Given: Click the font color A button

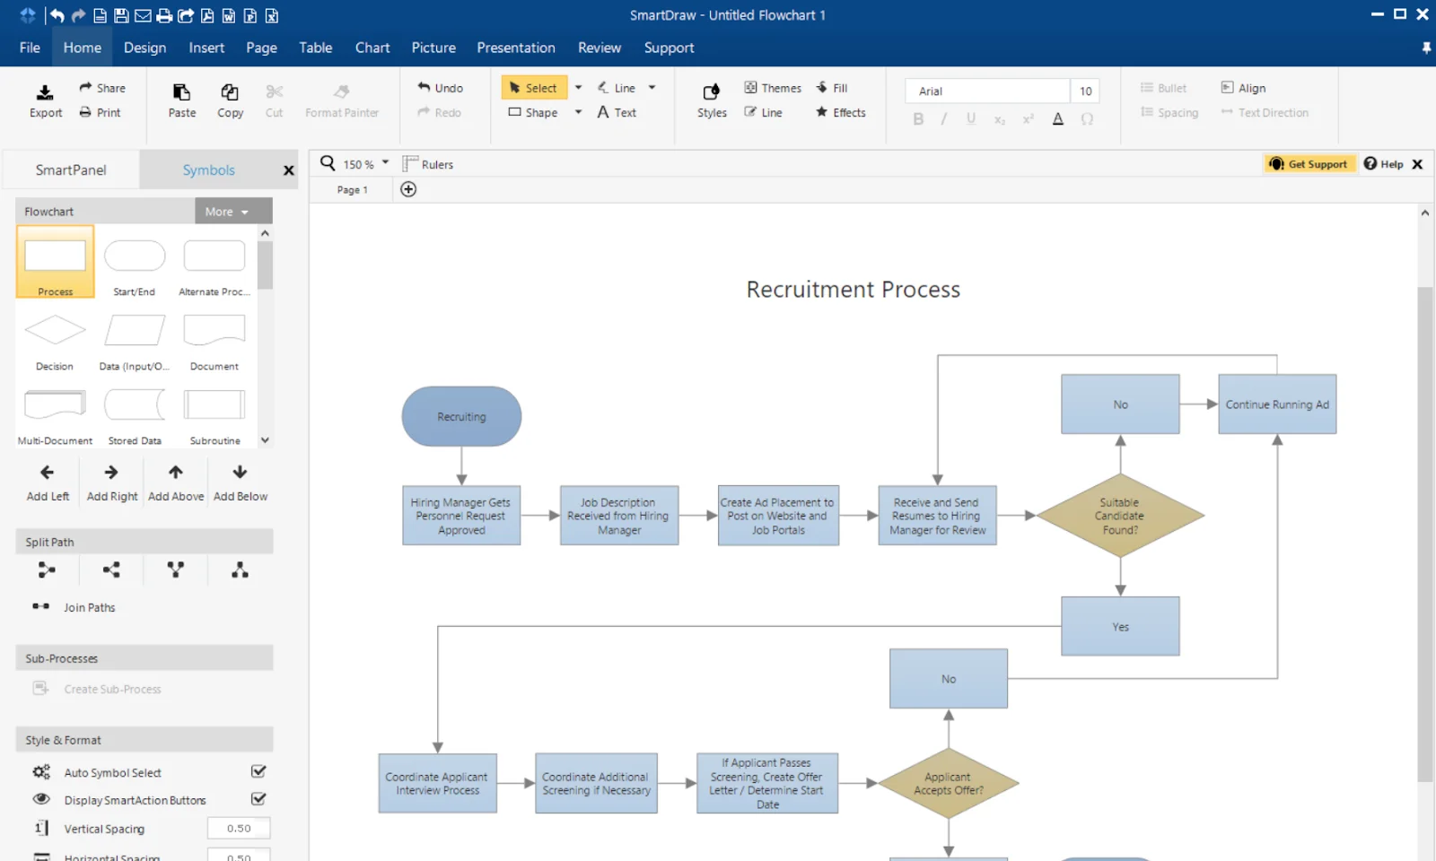Looking at the screenshot, I should point(1058,118).
